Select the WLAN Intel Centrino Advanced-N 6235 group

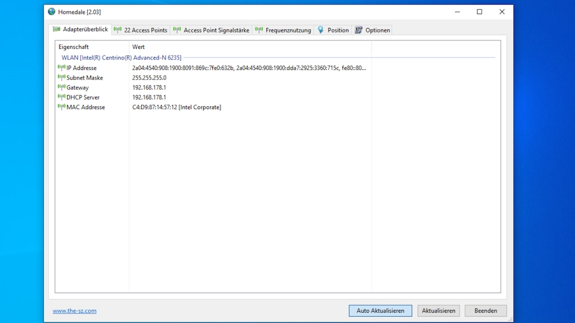tap(121, 57)
